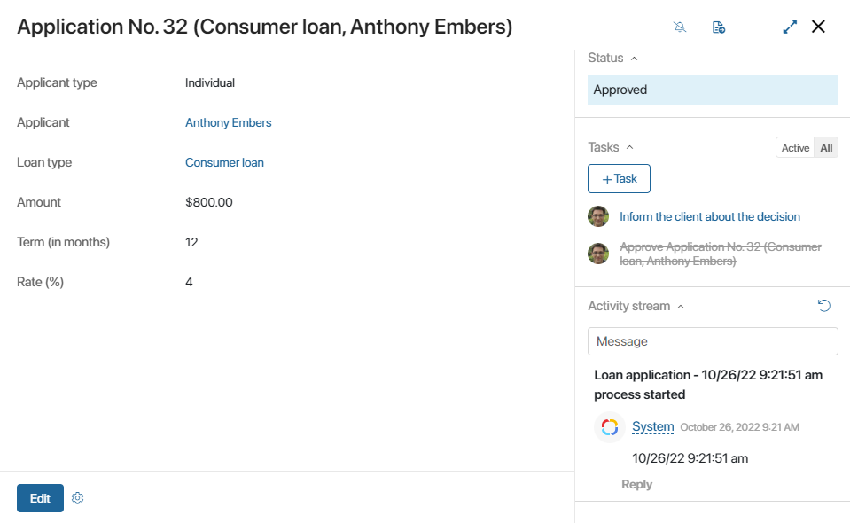Click the document export icon in header
Viewport: 850px width, 523px height.
coord(718,27)
